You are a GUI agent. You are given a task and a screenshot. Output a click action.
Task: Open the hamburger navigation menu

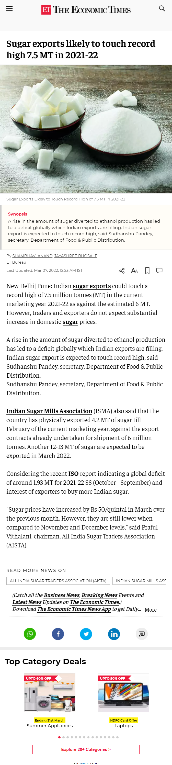(x=9, y=9)
